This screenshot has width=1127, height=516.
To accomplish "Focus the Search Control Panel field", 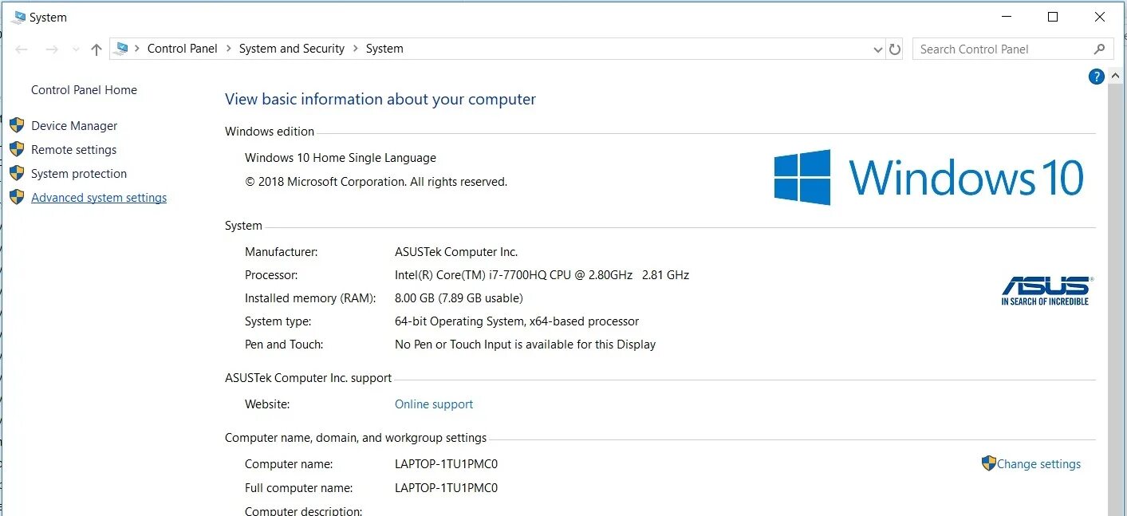I will (x=1012, y=49).
